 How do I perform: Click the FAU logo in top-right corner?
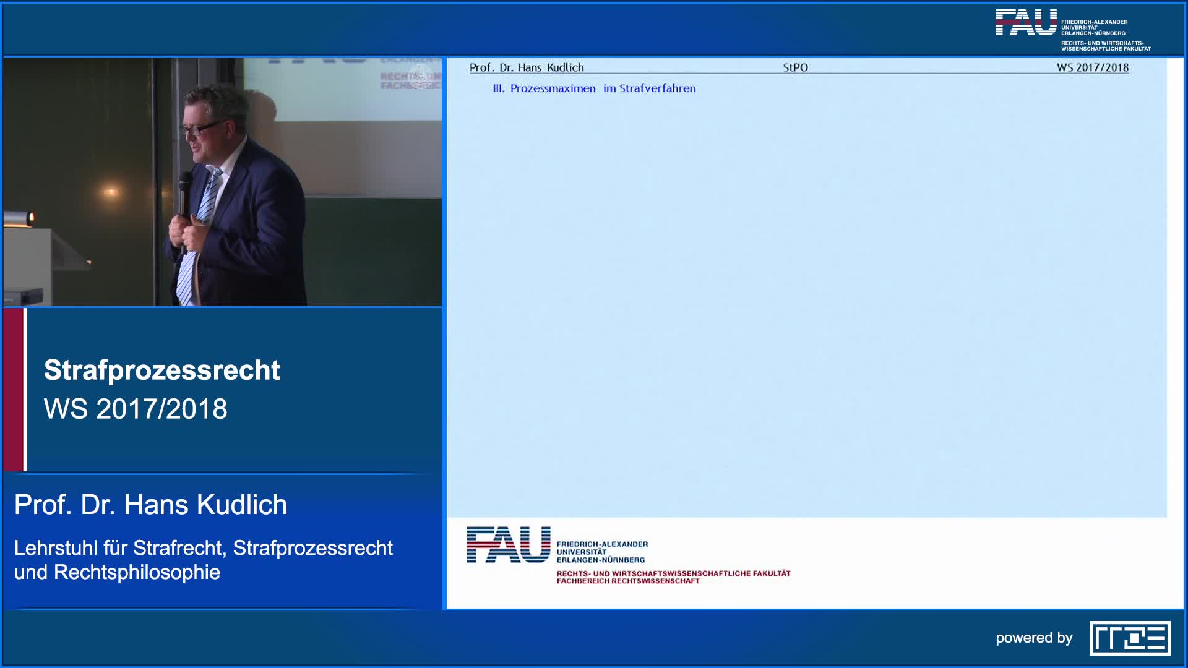1026,23
